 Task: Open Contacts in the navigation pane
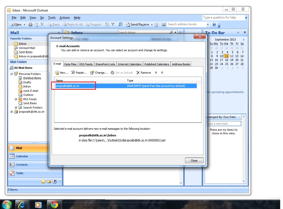pyautogui.click(x=28, y=165)
